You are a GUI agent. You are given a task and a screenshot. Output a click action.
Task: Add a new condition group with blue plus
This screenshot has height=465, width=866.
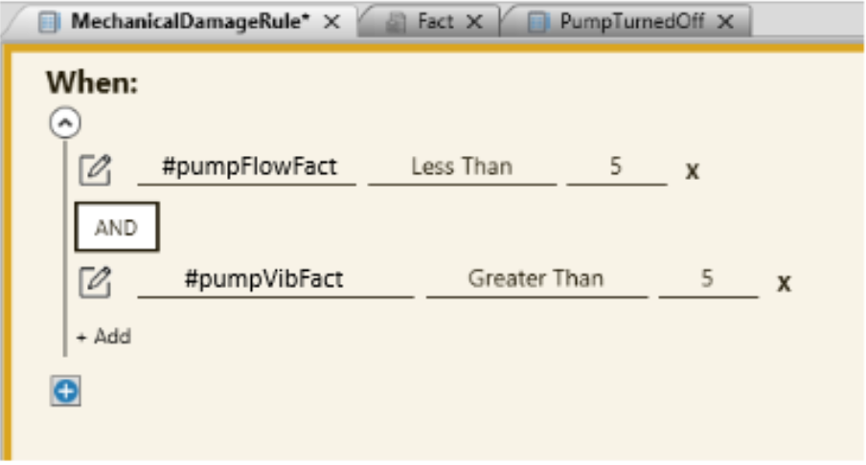[66, 391]
